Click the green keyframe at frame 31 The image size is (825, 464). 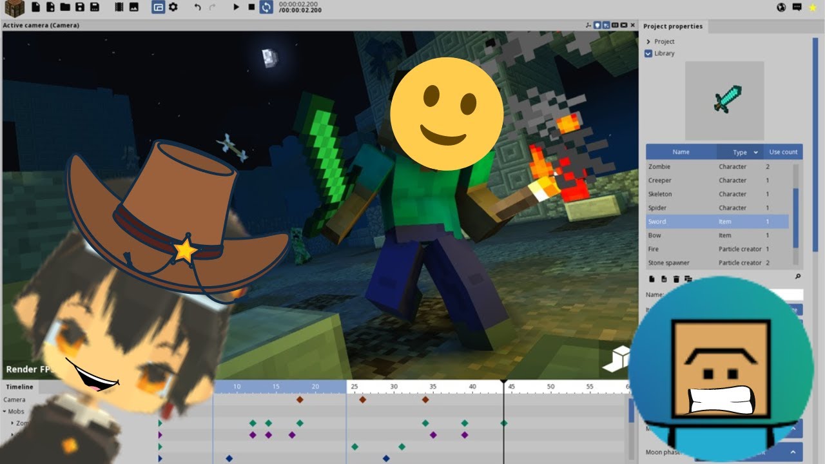pos(402,447)
